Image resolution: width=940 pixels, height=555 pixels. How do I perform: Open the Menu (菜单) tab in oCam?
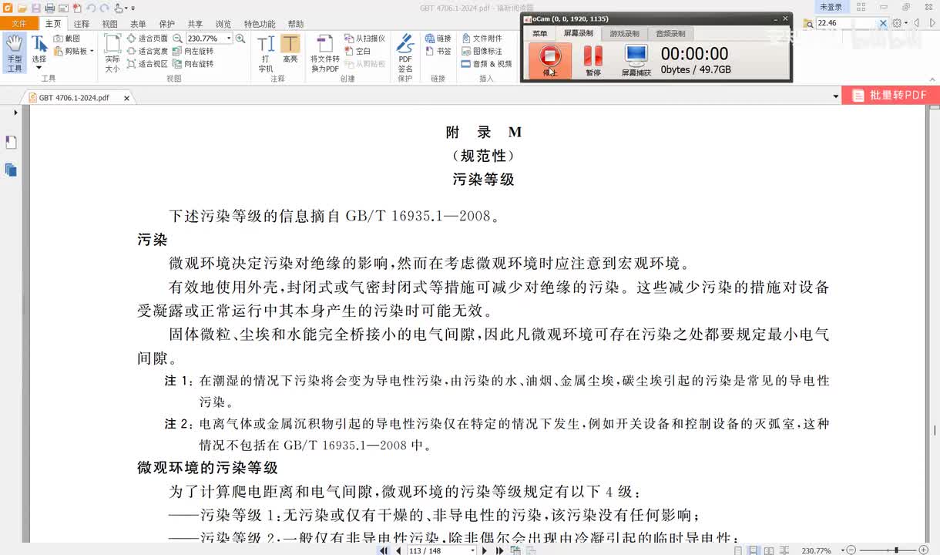coord(539,33)
